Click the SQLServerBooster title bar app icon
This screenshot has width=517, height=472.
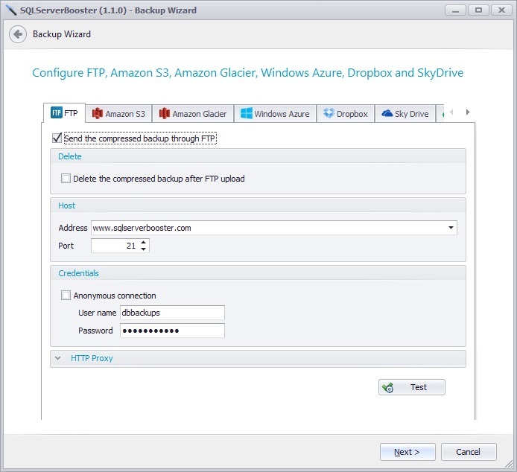tap(11, 10)
